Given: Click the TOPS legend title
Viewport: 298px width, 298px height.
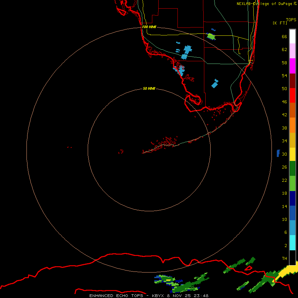Looking at the screenshot, I should [291, 20].
